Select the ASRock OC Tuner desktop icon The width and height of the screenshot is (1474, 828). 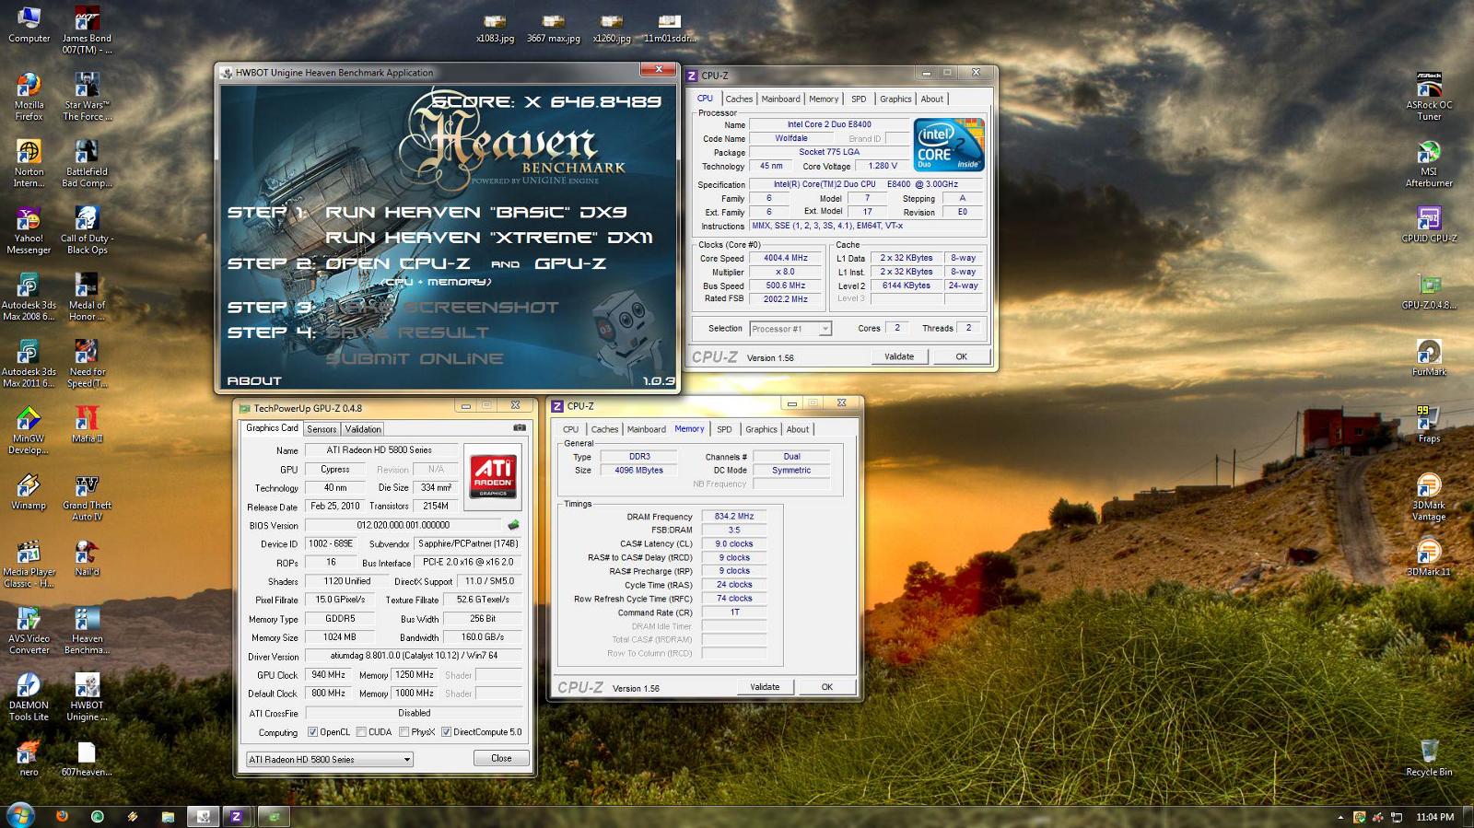point(1429,97)
